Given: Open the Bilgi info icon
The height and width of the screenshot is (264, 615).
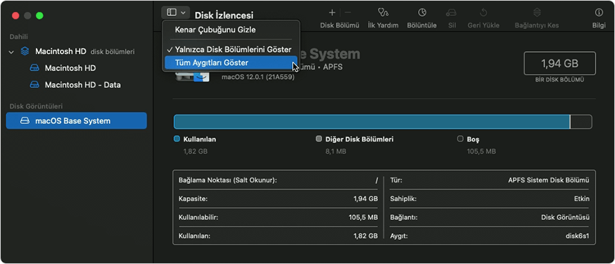Looking at the screenshot, I should tap(598, 13).
